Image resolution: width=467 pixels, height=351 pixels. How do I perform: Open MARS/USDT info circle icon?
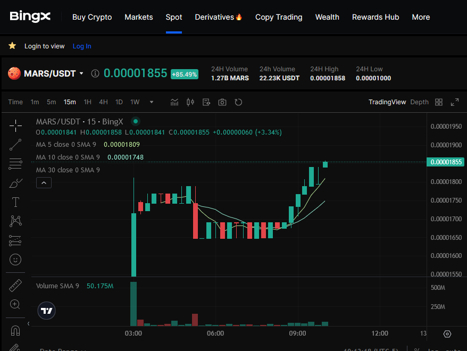tap(95, 73)
